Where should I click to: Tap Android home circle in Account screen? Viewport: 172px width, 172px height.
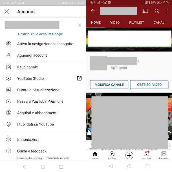point(43,167)
